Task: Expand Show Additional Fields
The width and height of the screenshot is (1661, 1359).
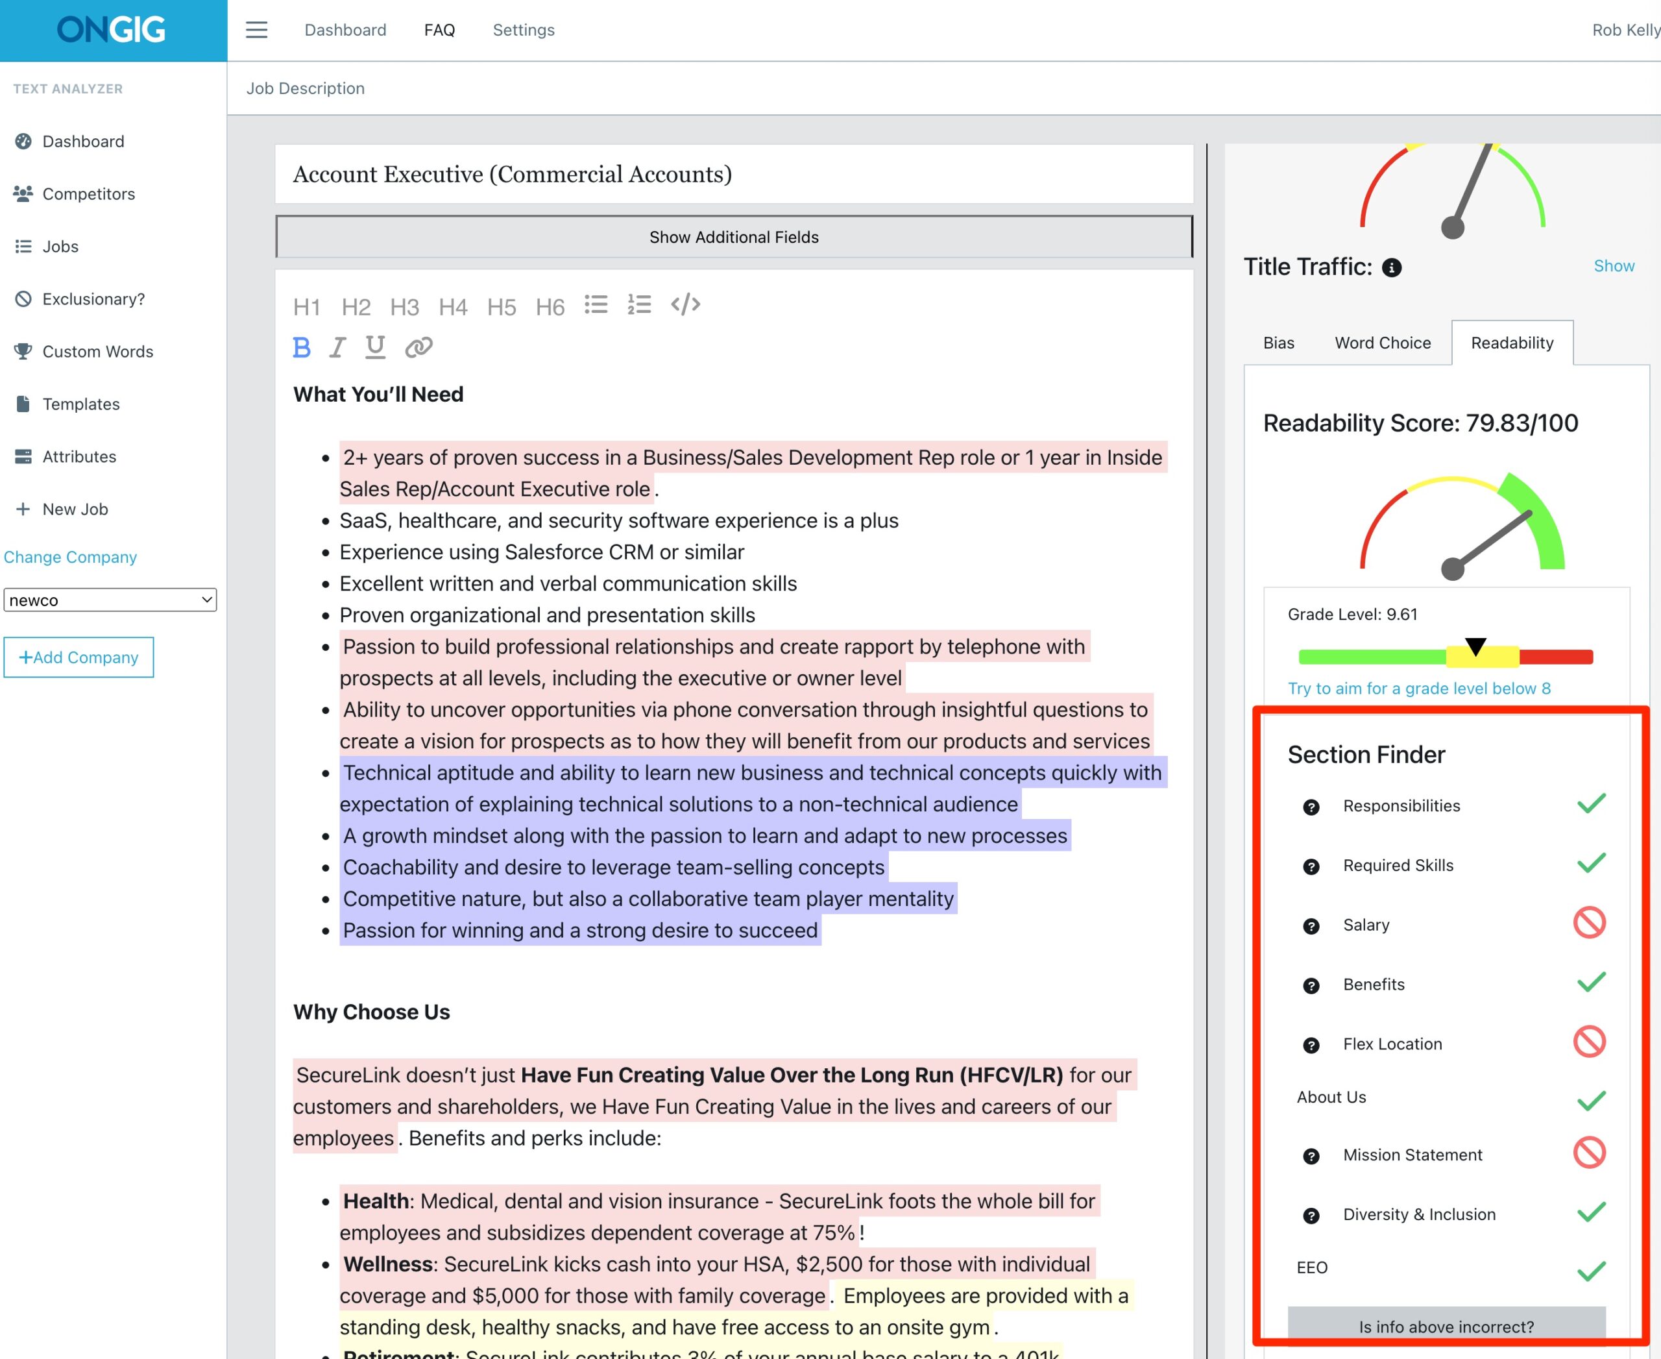Action: pos(733,236)
